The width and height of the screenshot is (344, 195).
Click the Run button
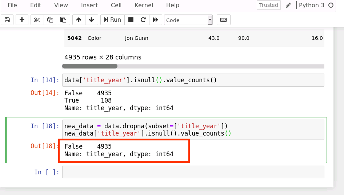(x=112, y=20)
